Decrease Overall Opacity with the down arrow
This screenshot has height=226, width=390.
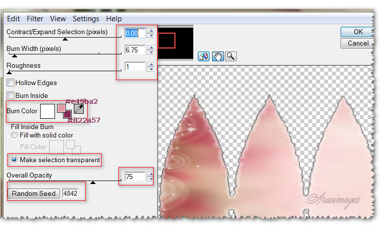coord(151,180)
